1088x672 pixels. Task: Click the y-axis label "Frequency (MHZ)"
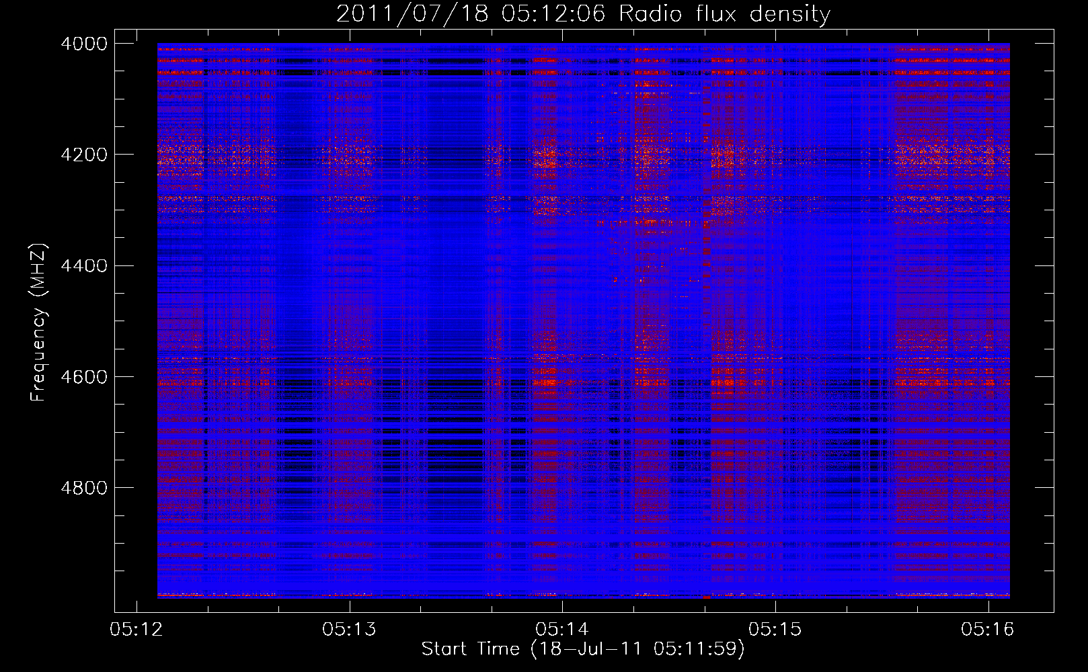39,323
